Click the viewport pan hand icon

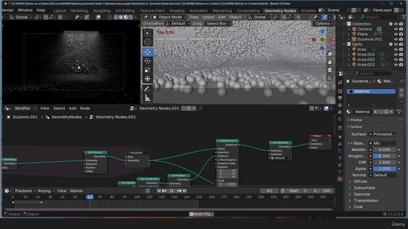click(330, 62)
